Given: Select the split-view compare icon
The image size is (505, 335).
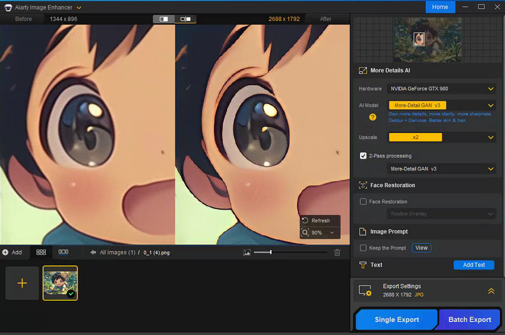Looking at the screenshot, I should click(x=164, y=19).
